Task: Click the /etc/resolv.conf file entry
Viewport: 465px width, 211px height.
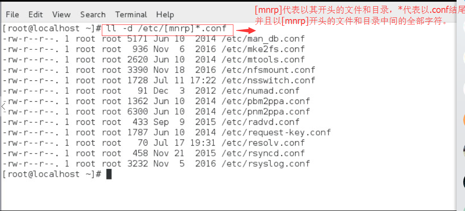Action: point(263,143)
